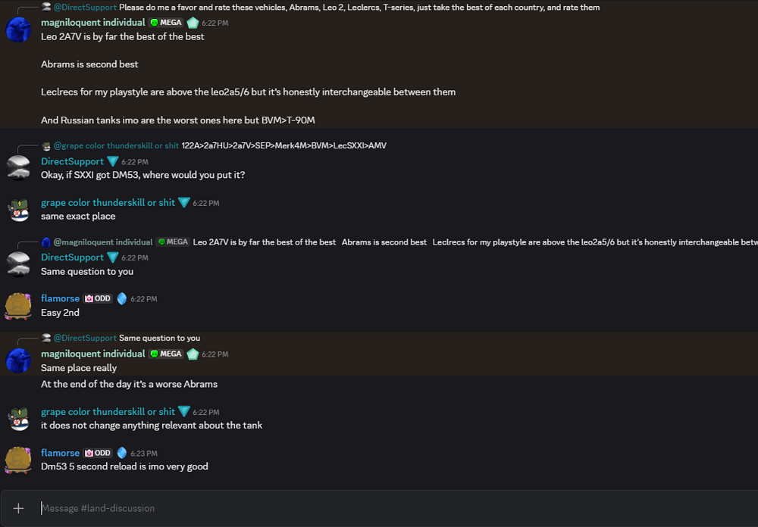Click @DirectSupport mention in 'Same question to you' reply preview
Image resolution: width=758 pixels, height=527 pixels.
pyautogui.click(x=85, y=338)
